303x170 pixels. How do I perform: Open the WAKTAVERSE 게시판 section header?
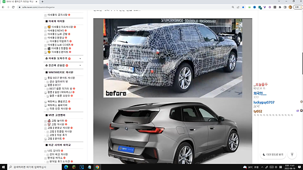[x=61, y=73]
